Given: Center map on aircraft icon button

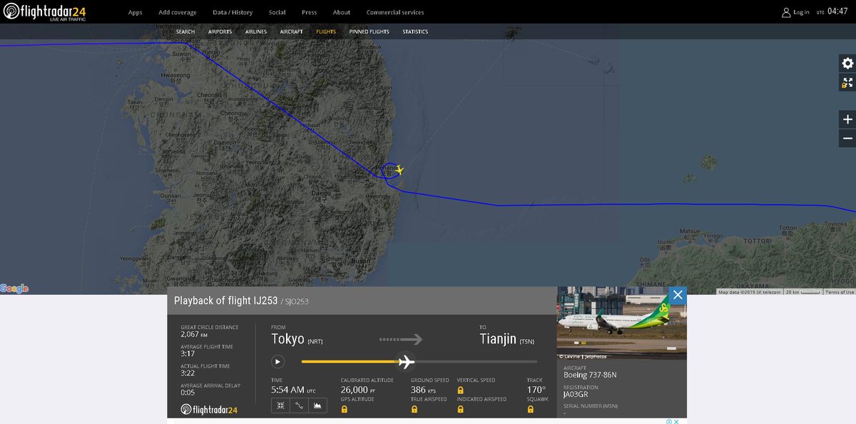Looking at the screenshot, I should pos(280,405).
